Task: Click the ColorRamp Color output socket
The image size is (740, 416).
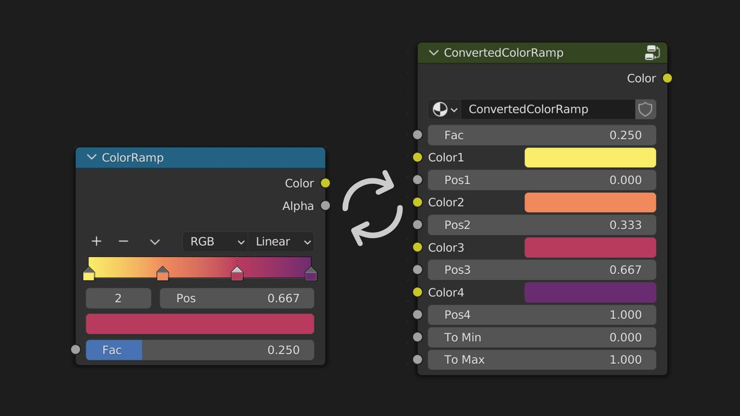Action: tap(325, 183)
